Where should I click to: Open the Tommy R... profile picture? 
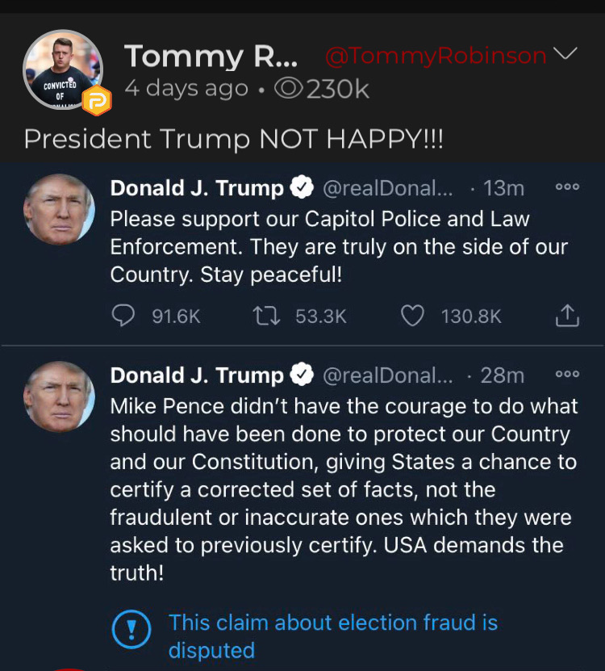pos(63,71)
